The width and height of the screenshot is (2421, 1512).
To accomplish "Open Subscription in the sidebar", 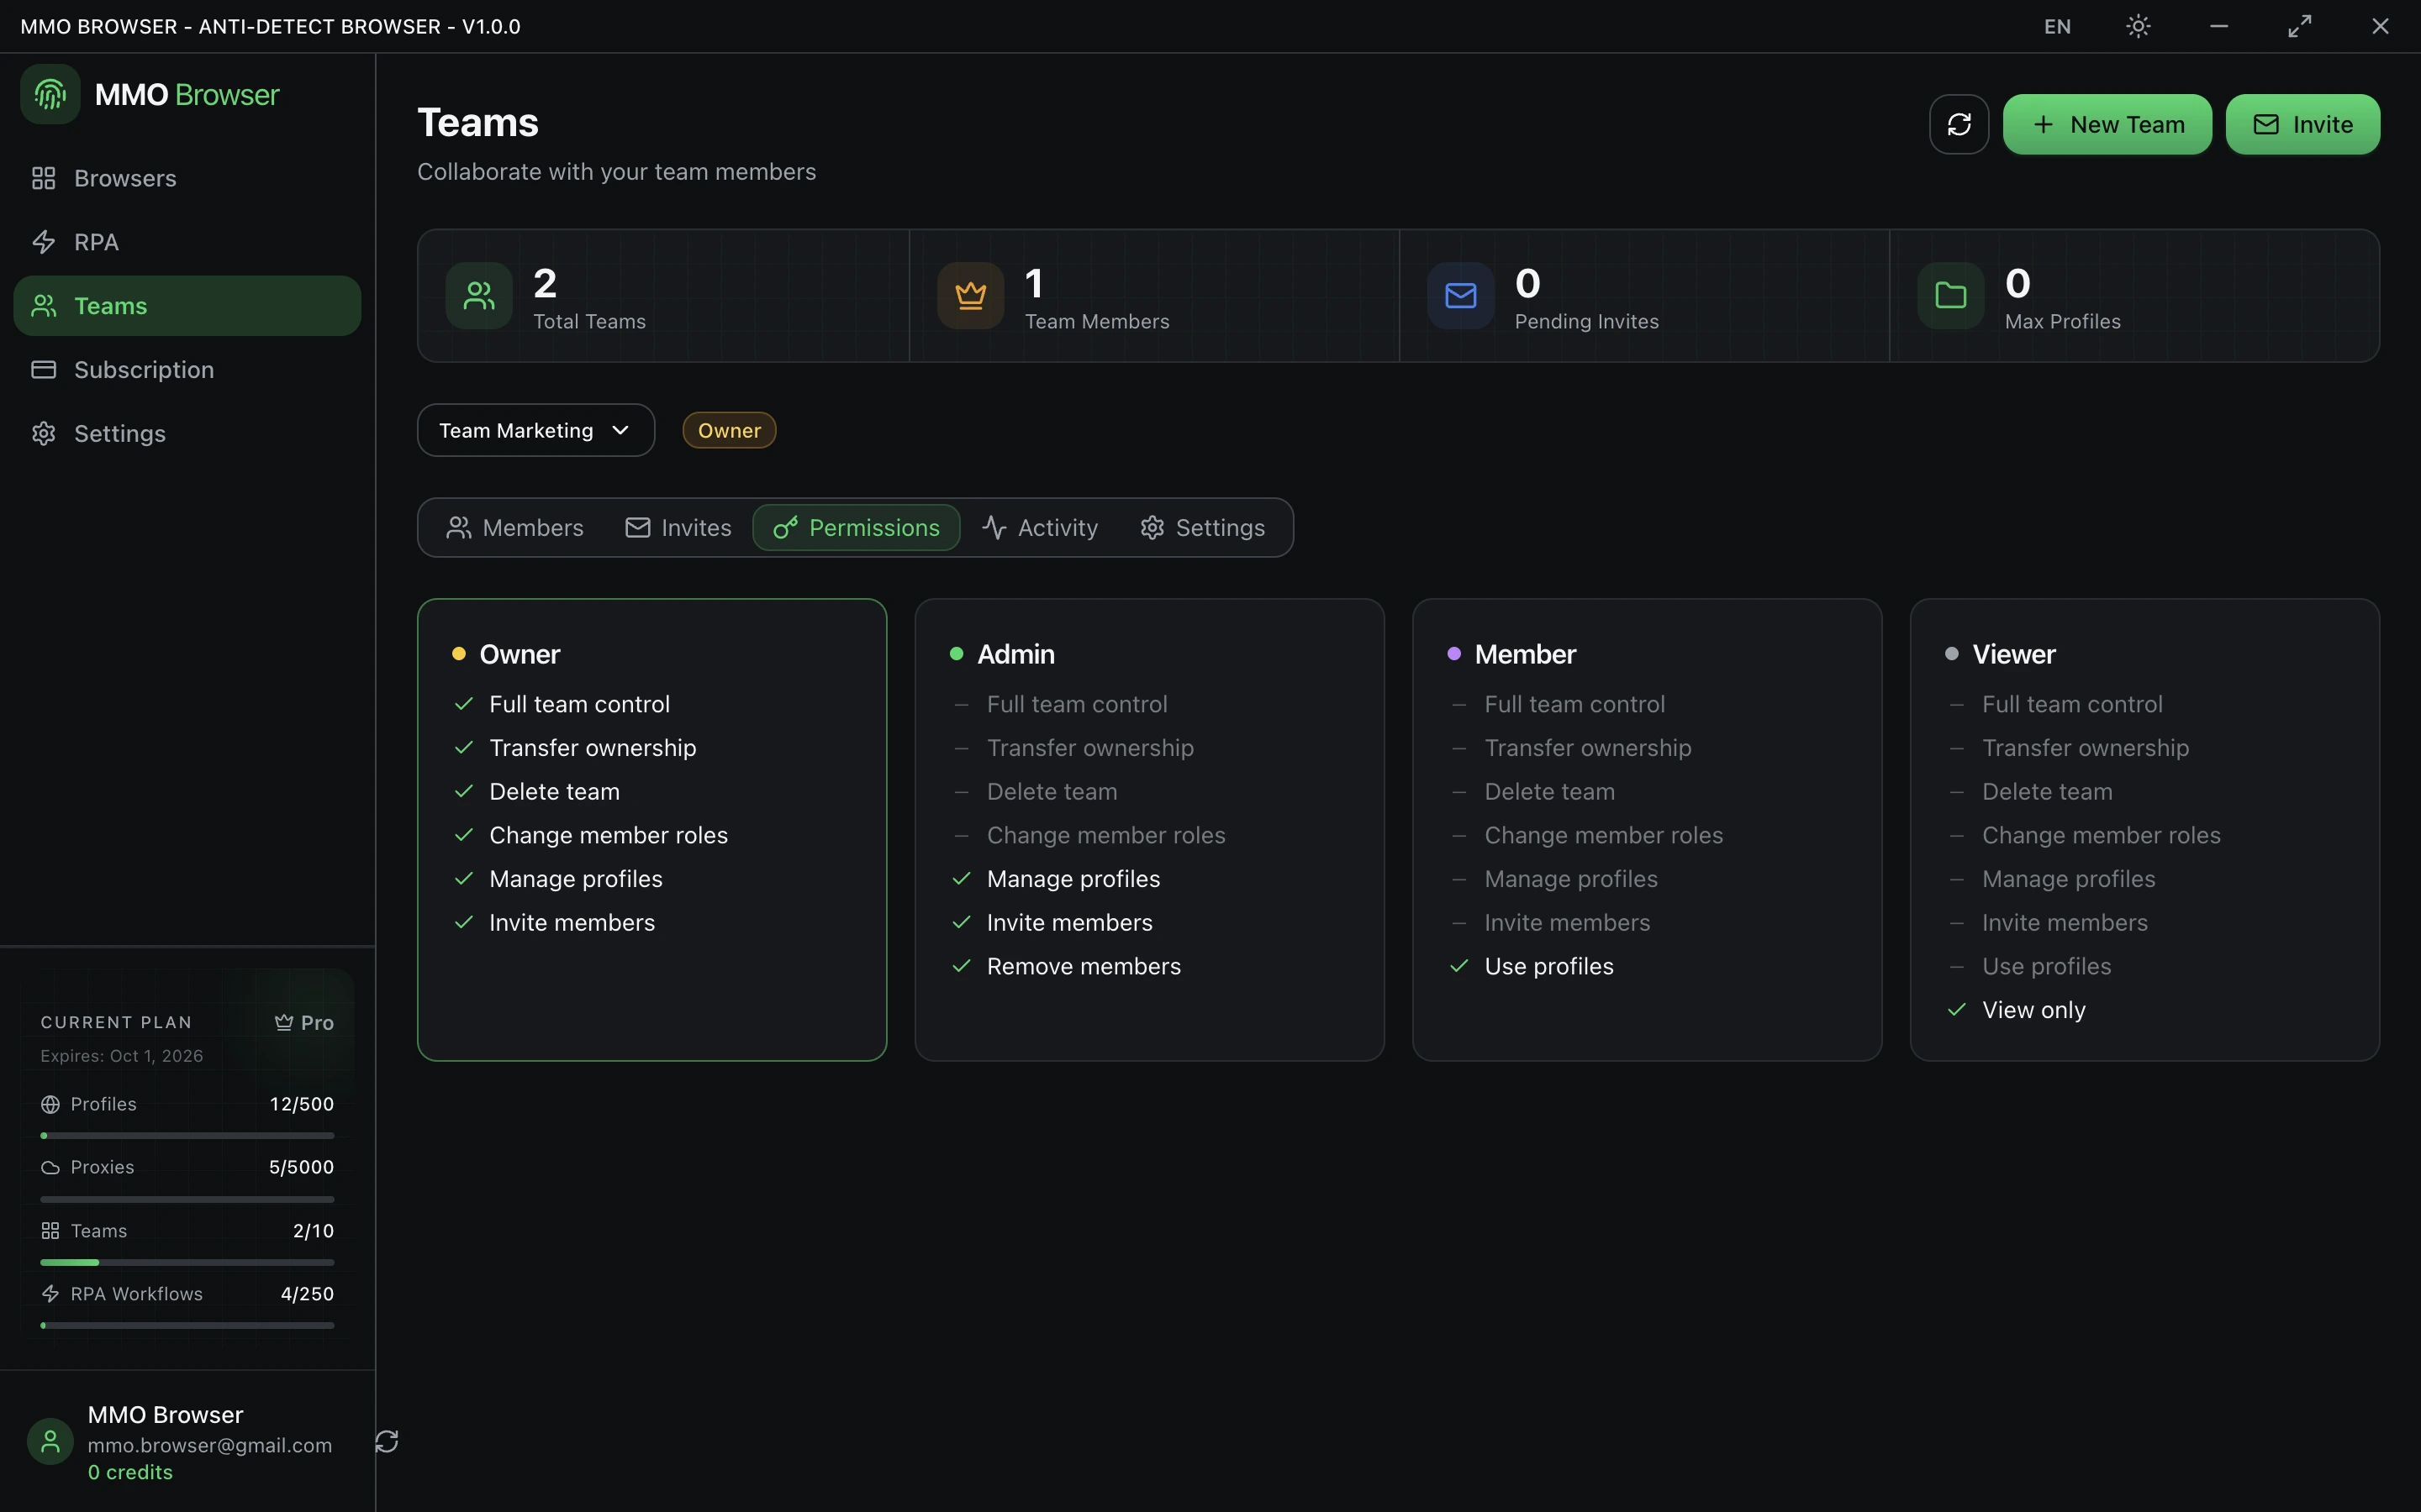I will (187, 370).
